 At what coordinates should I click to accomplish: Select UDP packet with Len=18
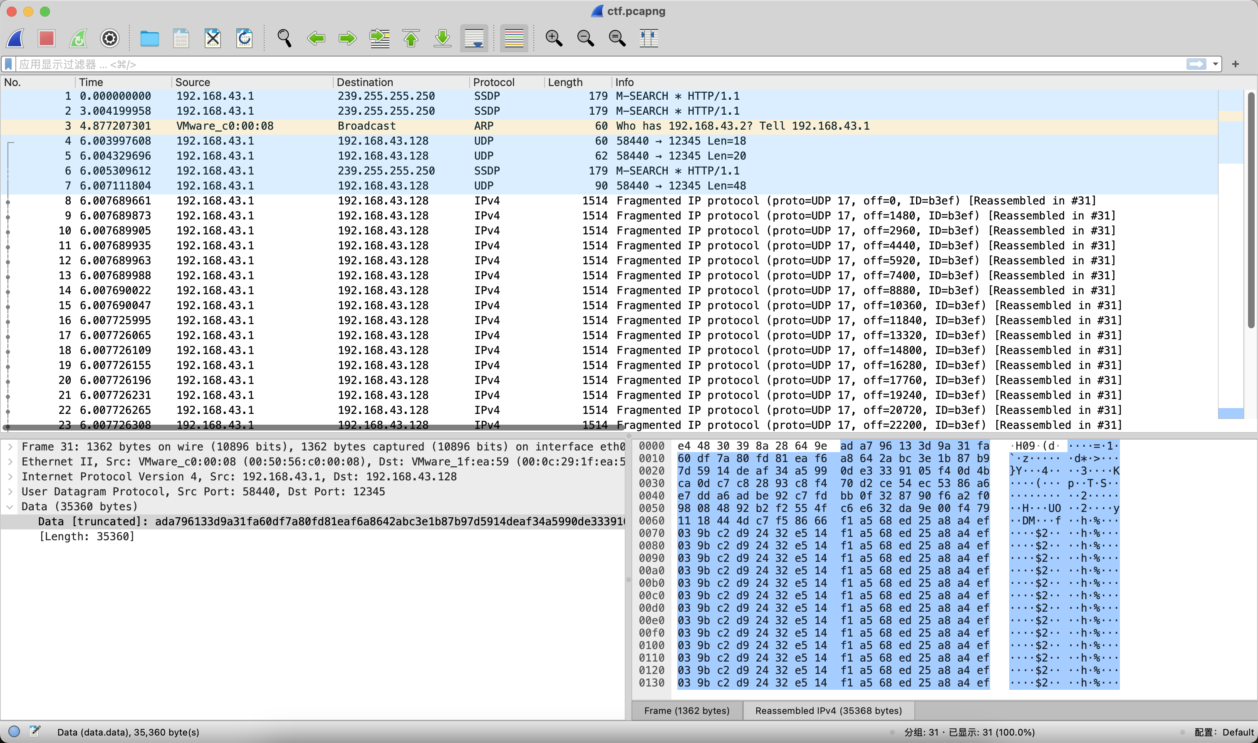pyautogui.click(x=609, y=141)
